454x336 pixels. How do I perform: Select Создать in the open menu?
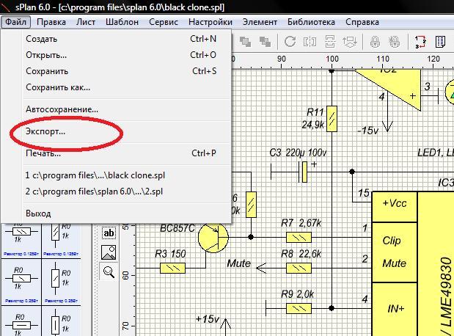(41, 39)
